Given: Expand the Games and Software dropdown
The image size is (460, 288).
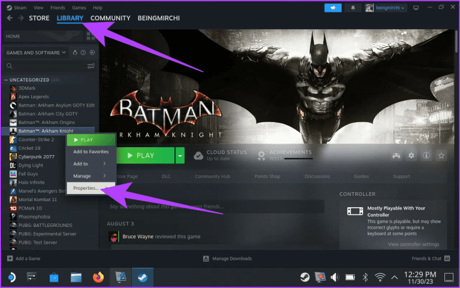Looking at the screenshot, I should 36,53.
